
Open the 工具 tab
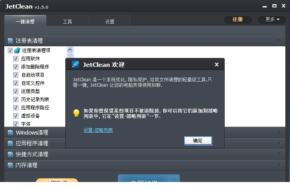point(67,21)
